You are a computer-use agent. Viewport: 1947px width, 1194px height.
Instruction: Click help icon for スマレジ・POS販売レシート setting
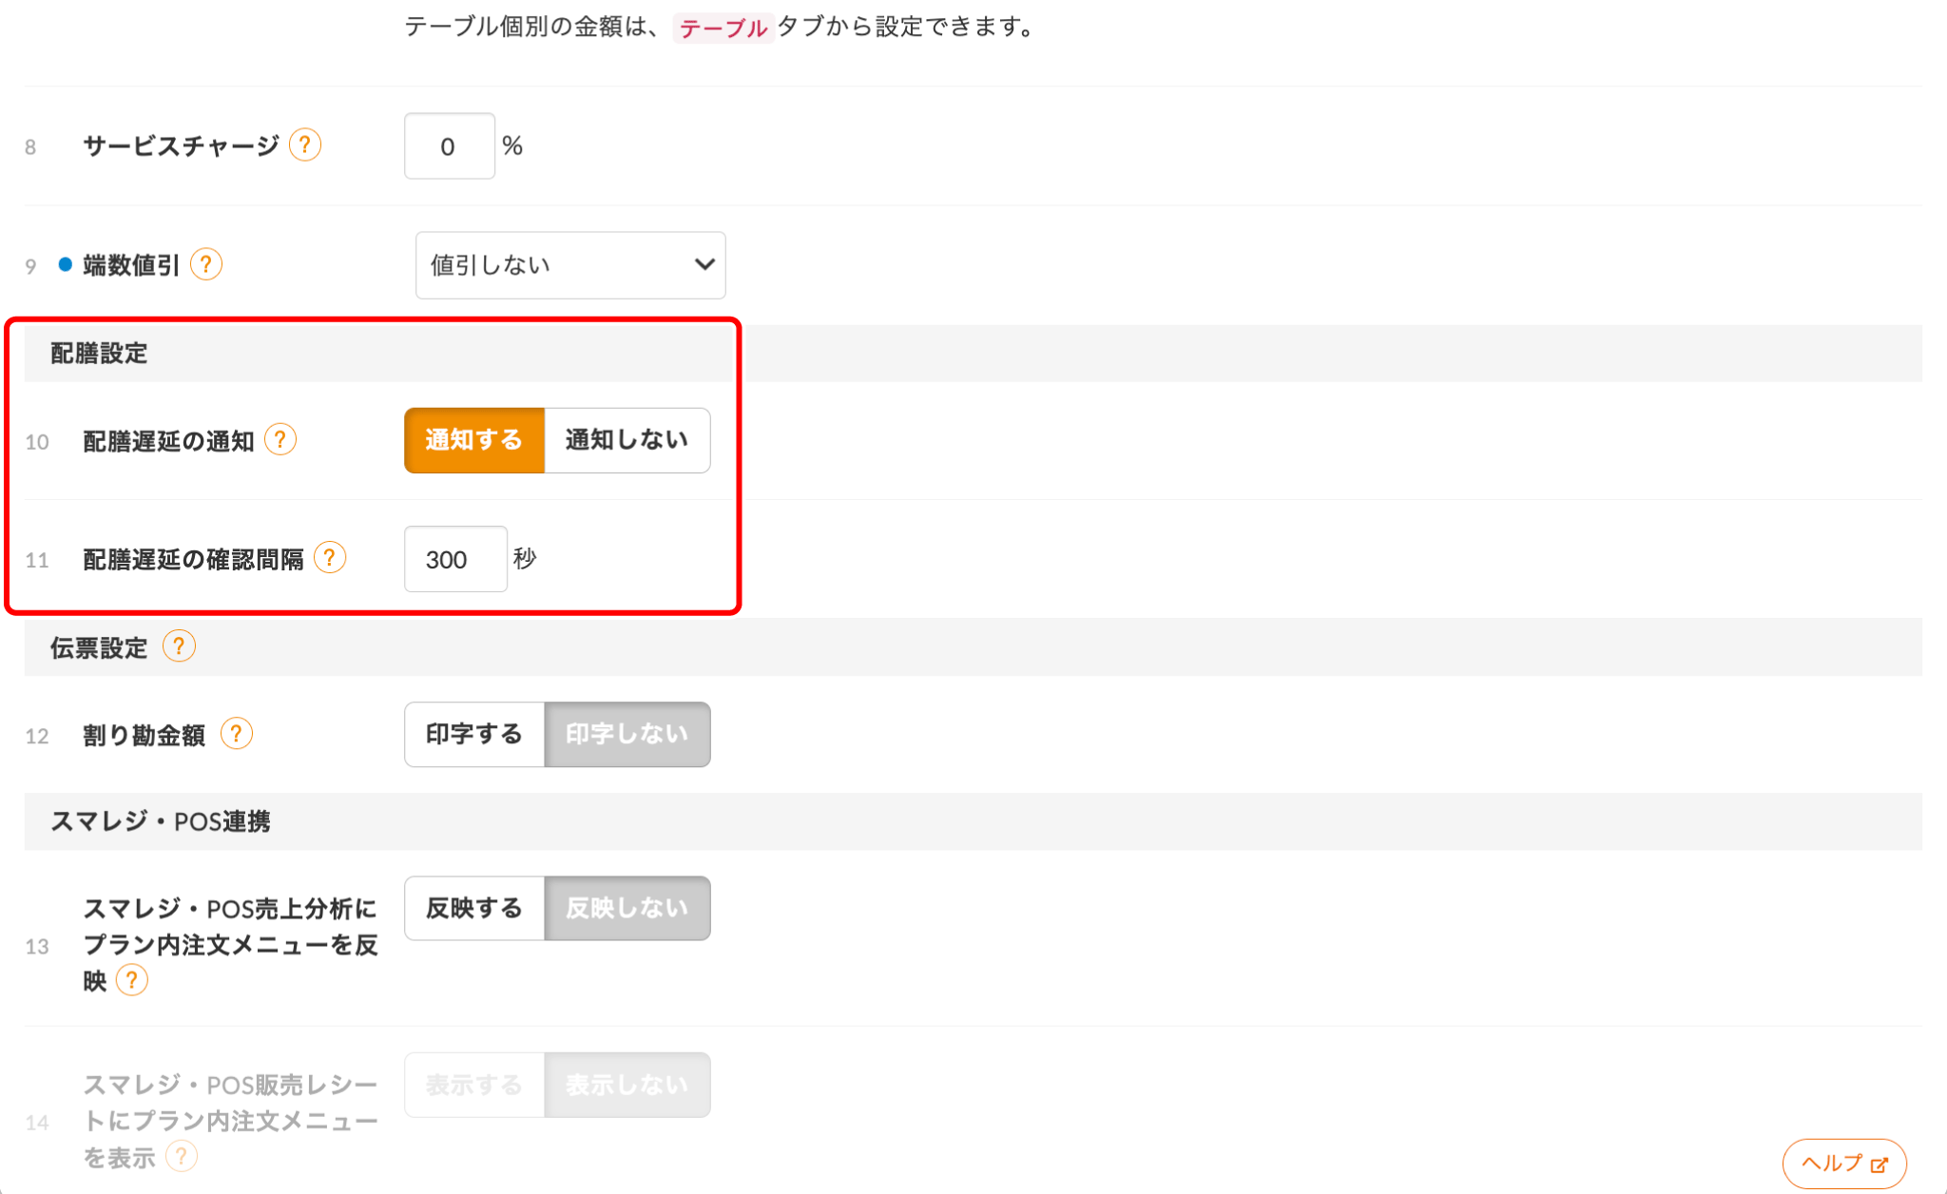(x=182, y=1156)
